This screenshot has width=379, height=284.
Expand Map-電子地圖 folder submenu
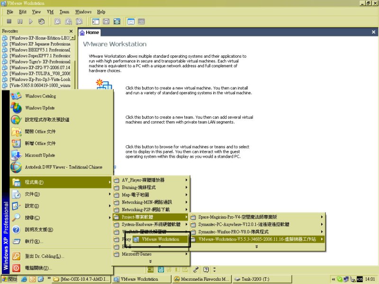(151, 195)
